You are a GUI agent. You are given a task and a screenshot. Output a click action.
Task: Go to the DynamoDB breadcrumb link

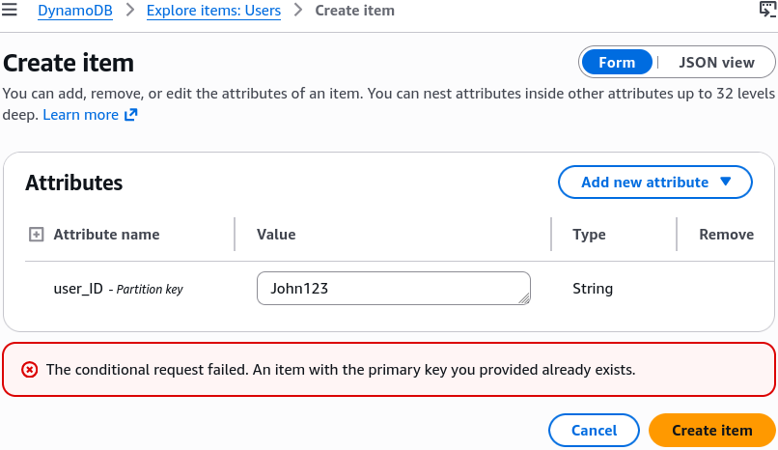(75, 11)
